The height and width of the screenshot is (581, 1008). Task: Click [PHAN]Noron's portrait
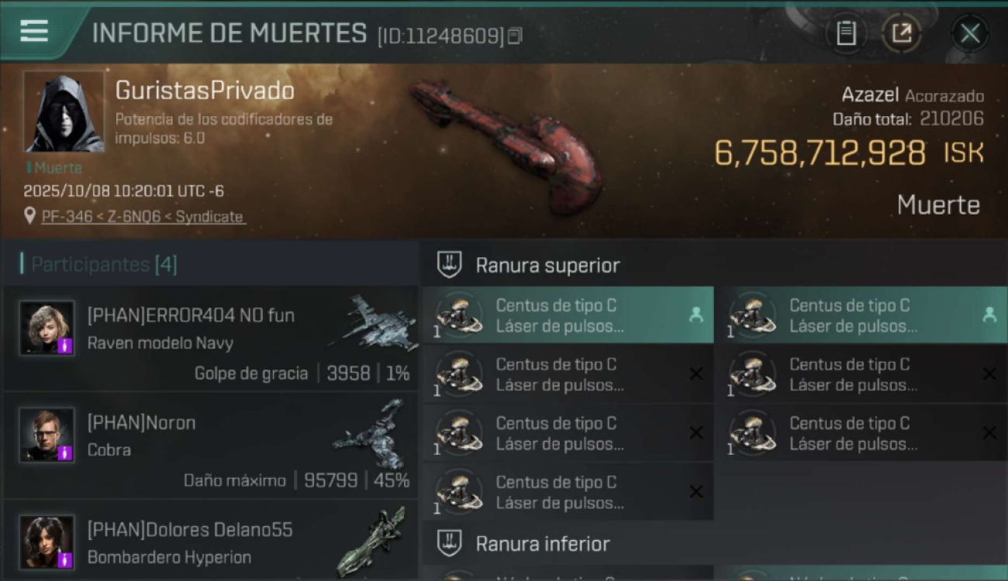[x=47, y=435]
